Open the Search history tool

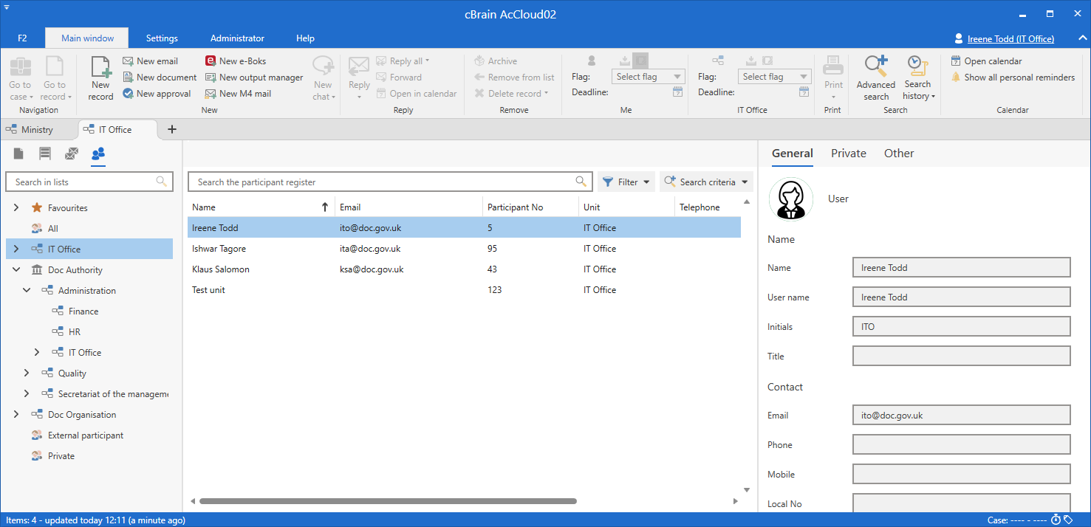918,78
